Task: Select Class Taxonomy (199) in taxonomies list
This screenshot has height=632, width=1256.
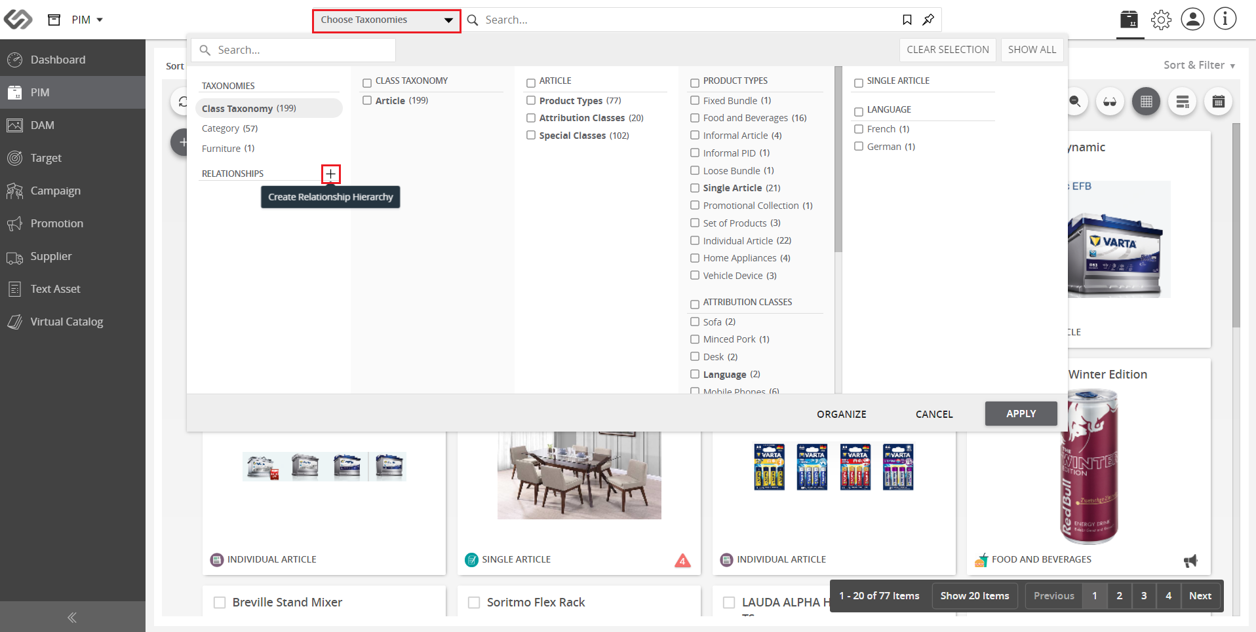Action: coord(269,108)
